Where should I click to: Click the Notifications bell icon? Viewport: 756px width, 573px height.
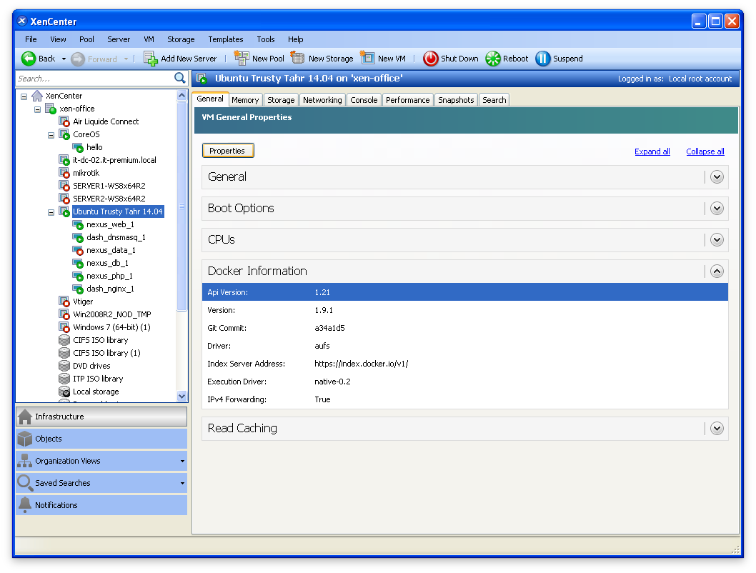24,504
